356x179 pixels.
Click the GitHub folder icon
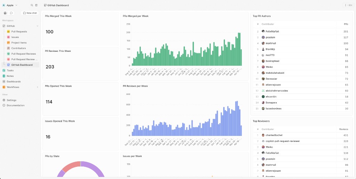(4, 26)
